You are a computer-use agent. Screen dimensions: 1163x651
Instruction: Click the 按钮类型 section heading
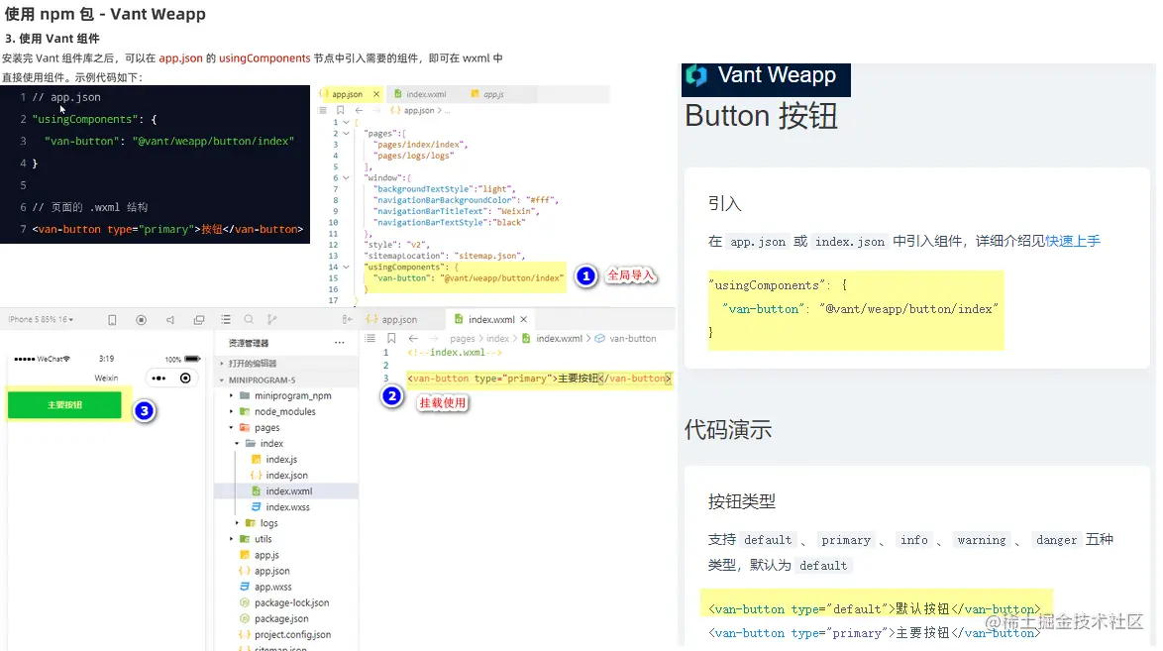click(742, 501)
